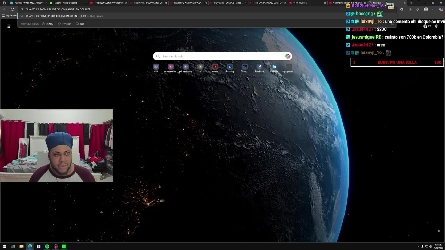Screen dimensions: 445x250
Task: Open the Facebook quick link tile
Action: 259,68
